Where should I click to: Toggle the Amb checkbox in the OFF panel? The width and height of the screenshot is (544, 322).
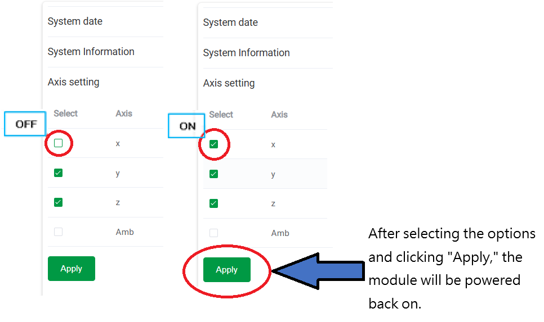59,232
